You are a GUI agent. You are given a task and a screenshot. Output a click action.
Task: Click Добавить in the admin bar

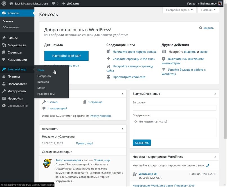click(73, 3)
